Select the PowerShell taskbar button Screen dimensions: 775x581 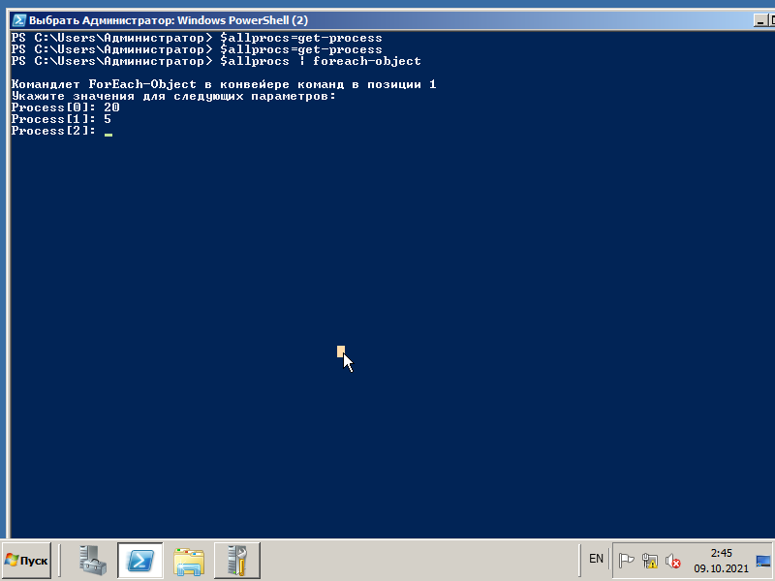tap(140, 561)
